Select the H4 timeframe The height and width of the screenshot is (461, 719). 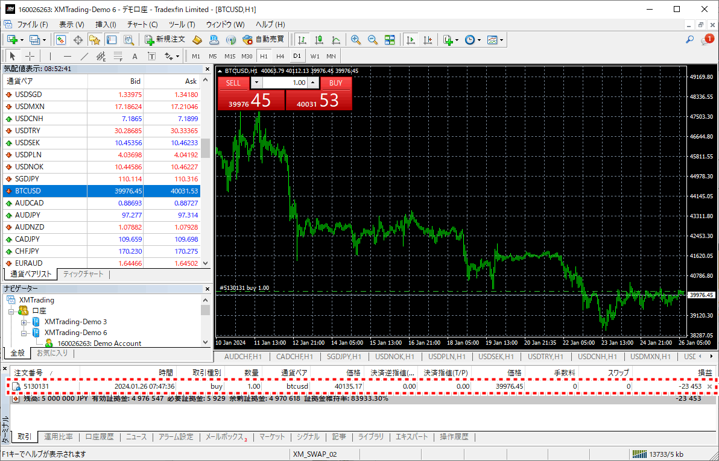(280, 57)
